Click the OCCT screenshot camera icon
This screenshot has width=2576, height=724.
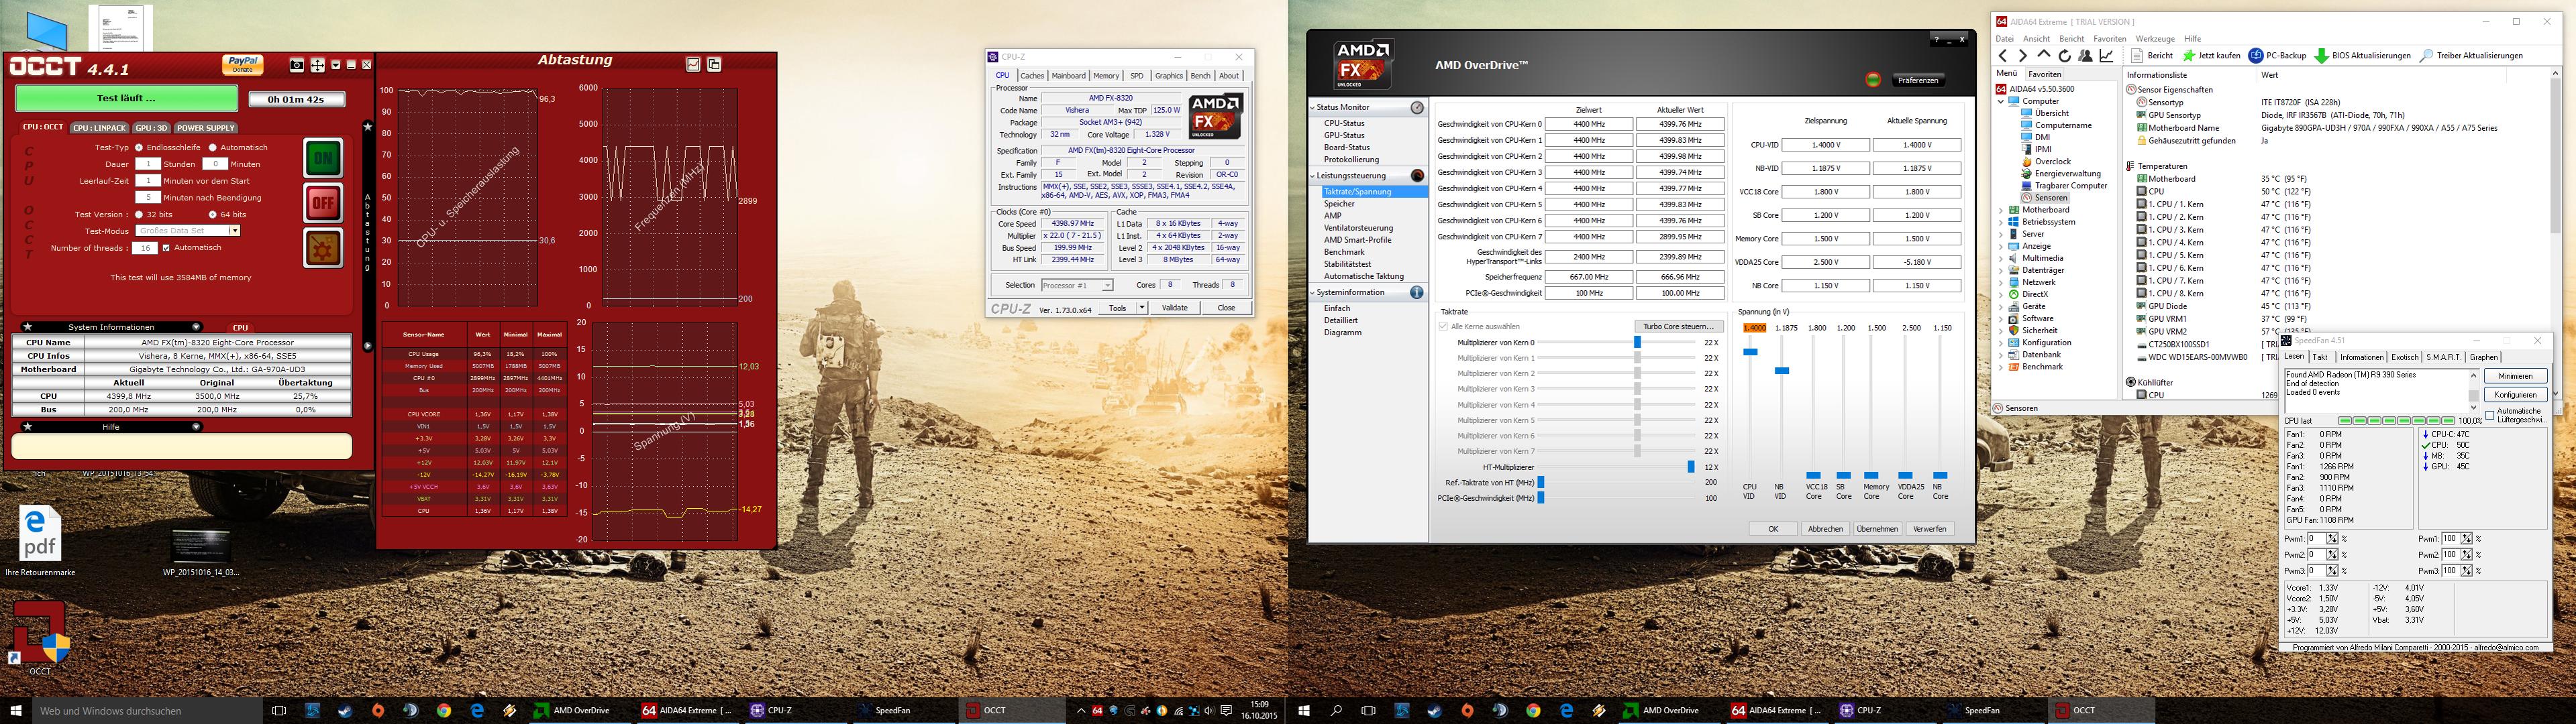296,65
